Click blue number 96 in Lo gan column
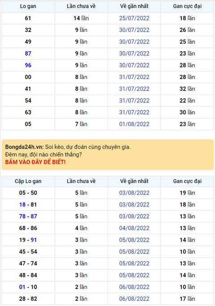Image resolution: width=215 pixels, height=306 pixels. click(28, 65)
